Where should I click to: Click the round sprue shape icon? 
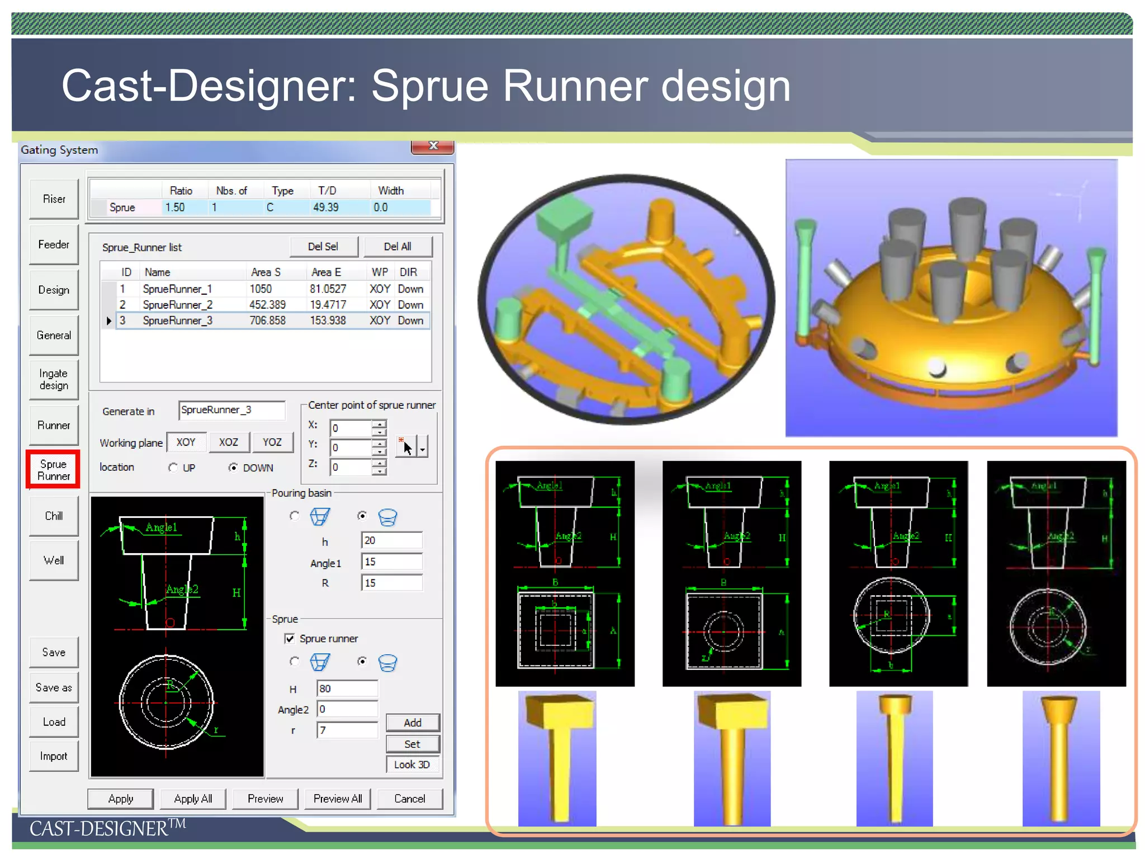coord(387,663)
